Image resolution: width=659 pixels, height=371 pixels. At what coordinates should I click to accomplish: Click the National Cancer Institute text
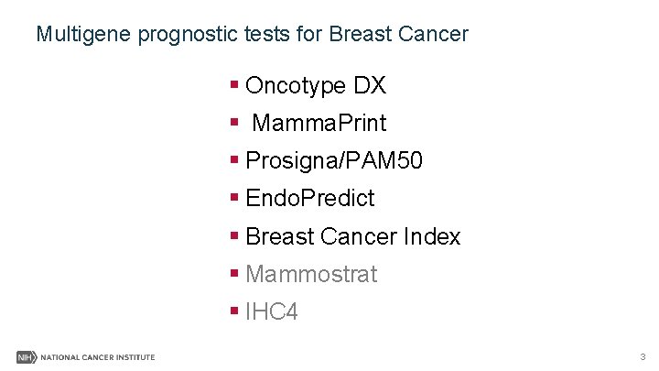pos(98,357)
